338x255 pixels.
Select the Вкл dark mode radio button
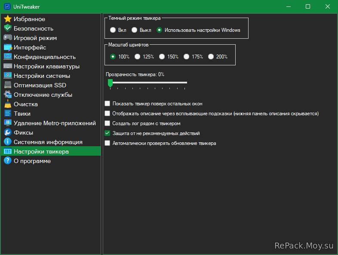tap(113, 30)
